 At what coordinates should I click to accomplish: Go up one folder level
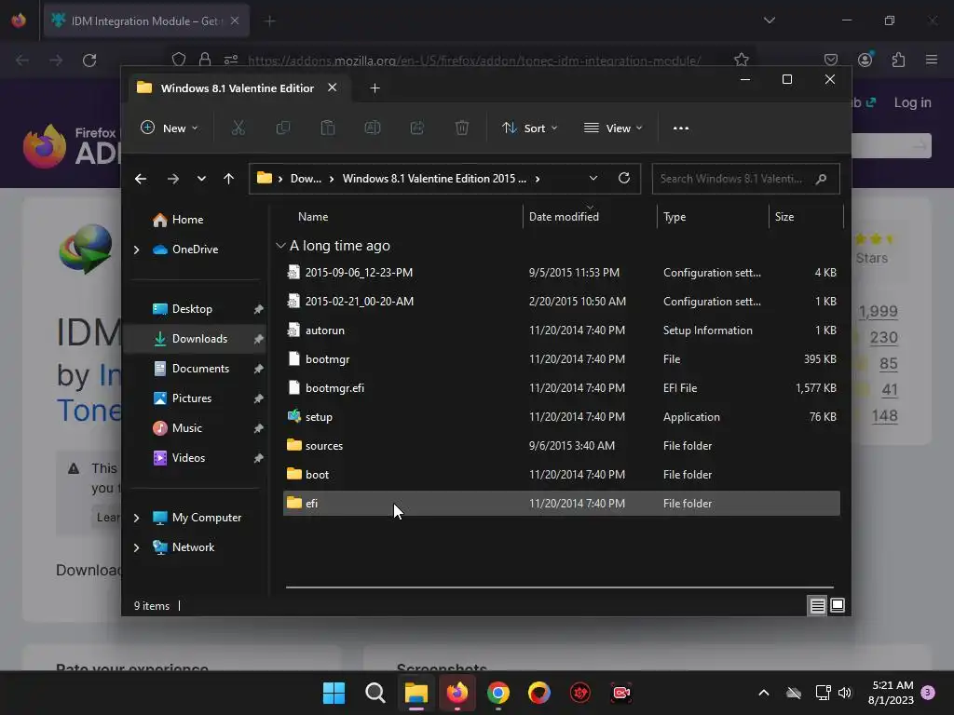(229, 179)
